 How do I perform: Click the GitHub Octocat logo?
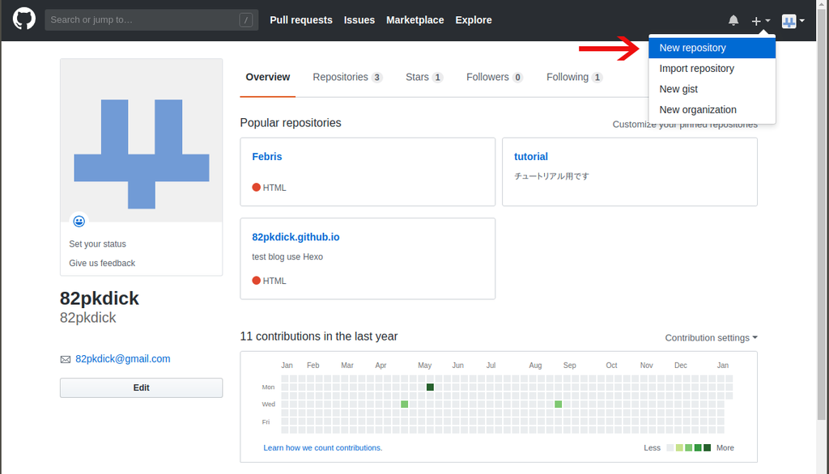pyautogui.click(x=23, y=19)
